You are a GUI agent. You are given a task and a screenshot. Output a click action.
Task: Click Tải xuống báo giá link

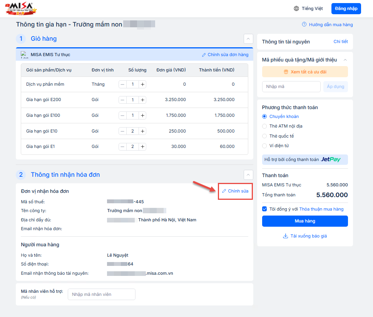305,236
